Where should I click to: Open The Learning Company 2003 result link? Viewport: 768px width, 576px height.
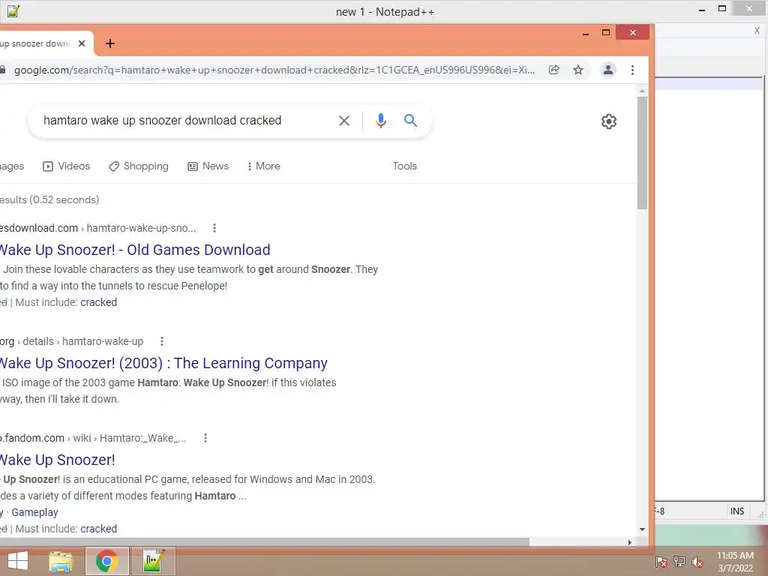click(163, 363)
